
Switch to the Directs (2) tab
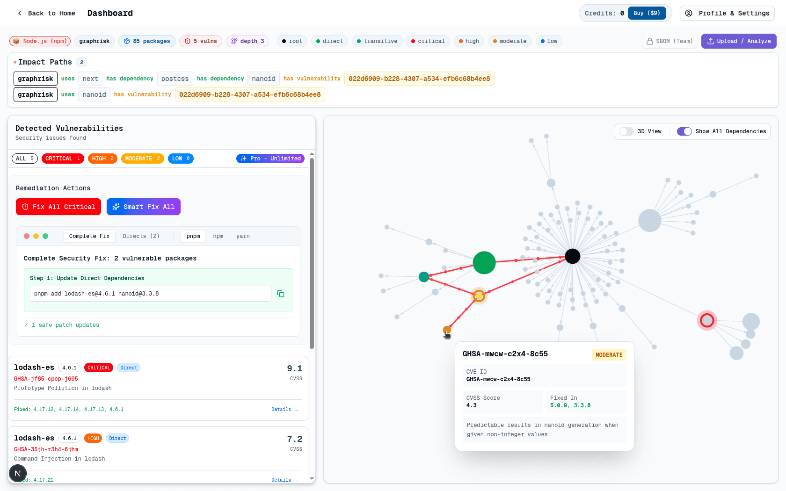click(141, 236)
